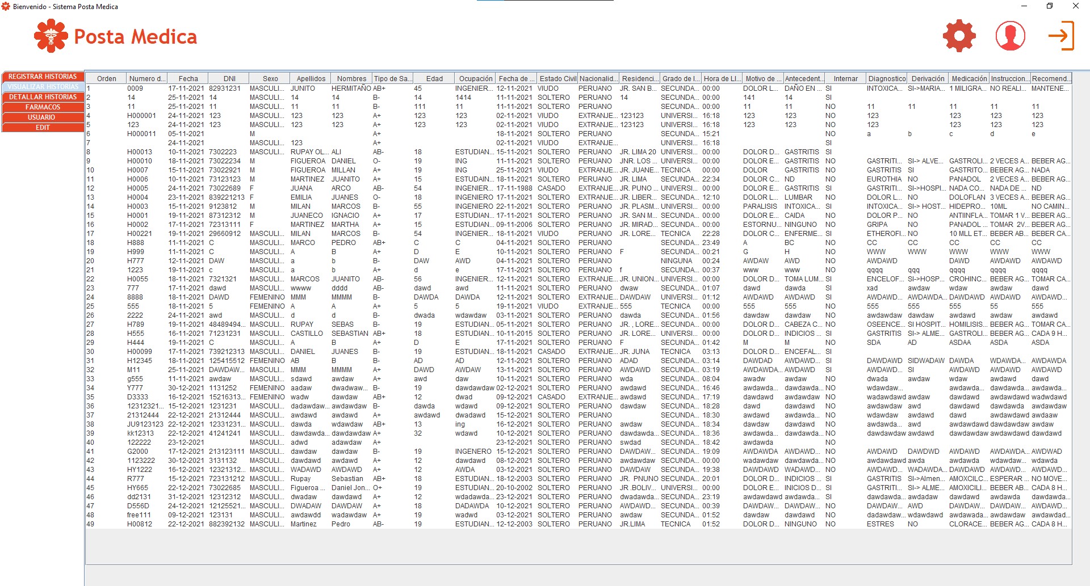Screen dimensions: 1090x586
Task: Click the Apellidos column header
Action: (311, 79)
